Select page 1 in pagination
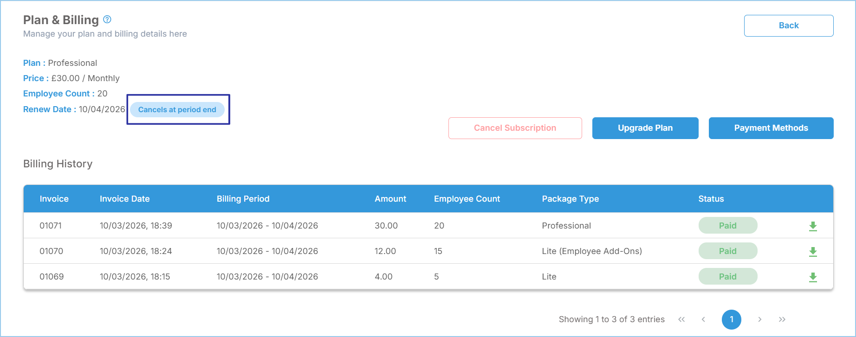 click(731, 319)
